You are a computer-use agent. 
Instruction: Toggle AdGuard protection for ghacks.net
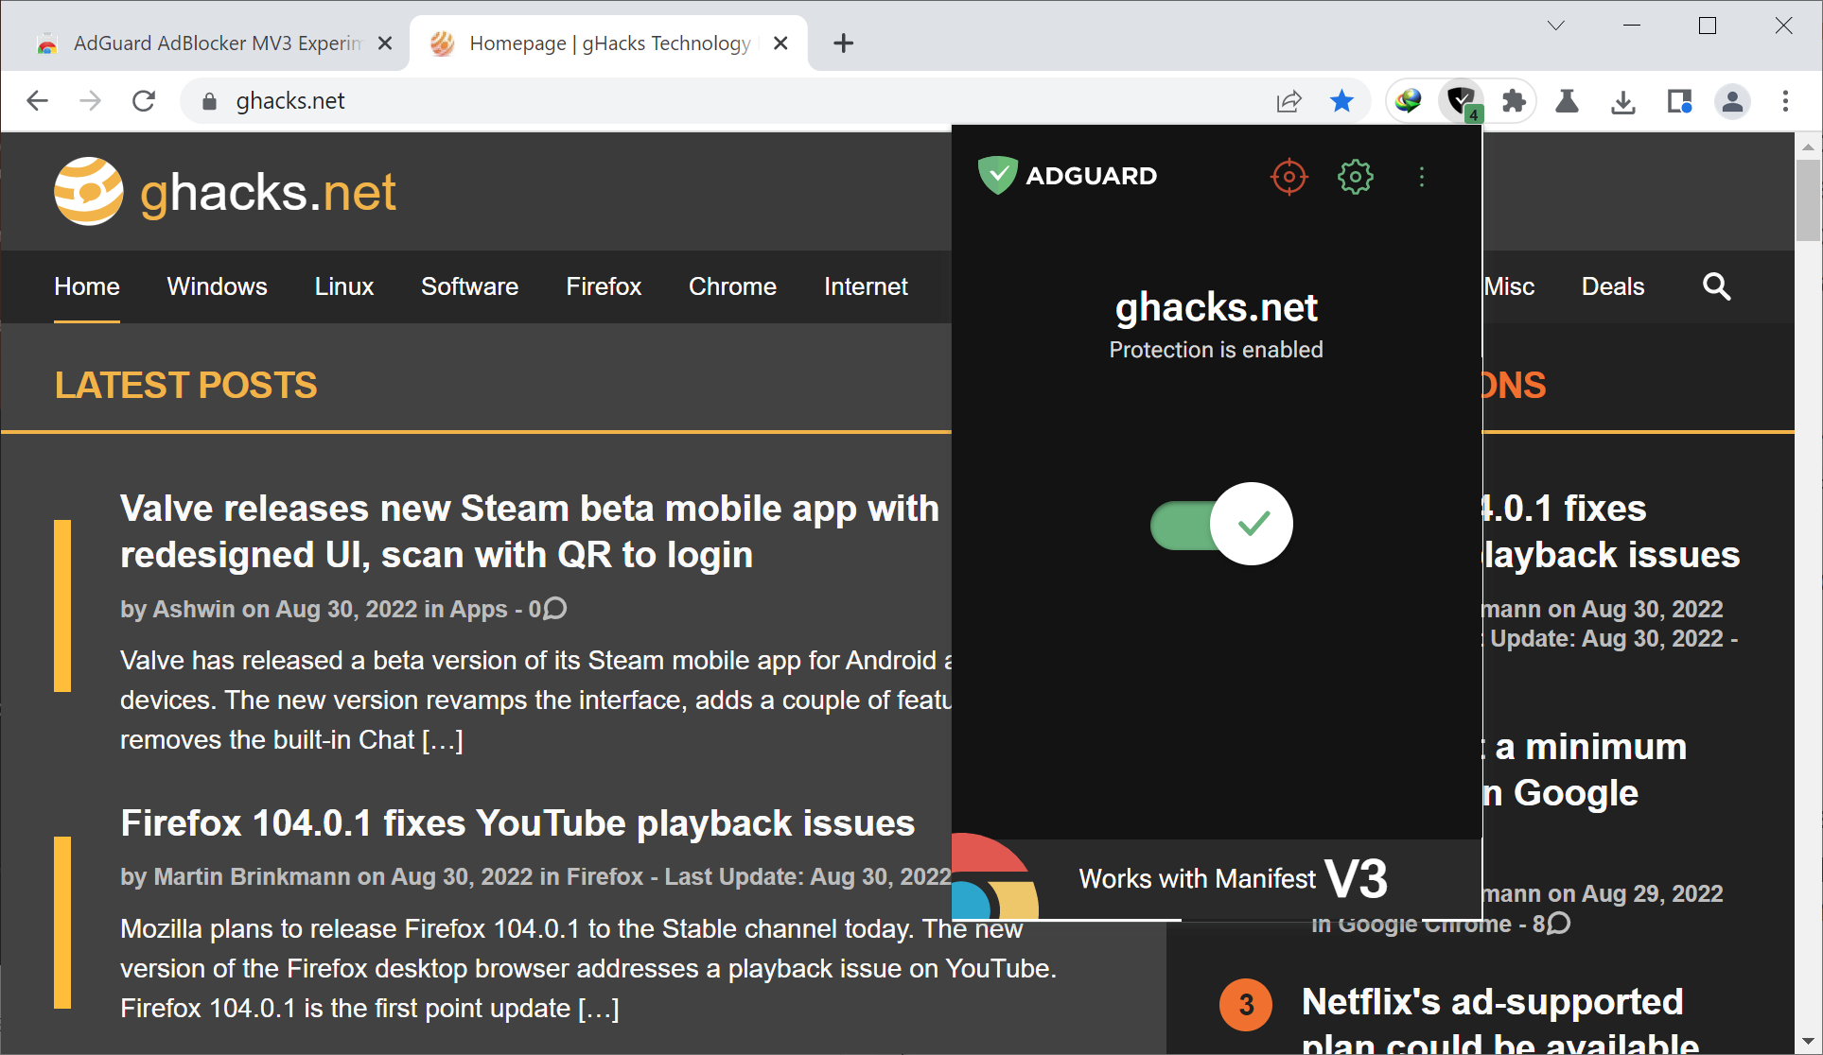point(1218,523)
